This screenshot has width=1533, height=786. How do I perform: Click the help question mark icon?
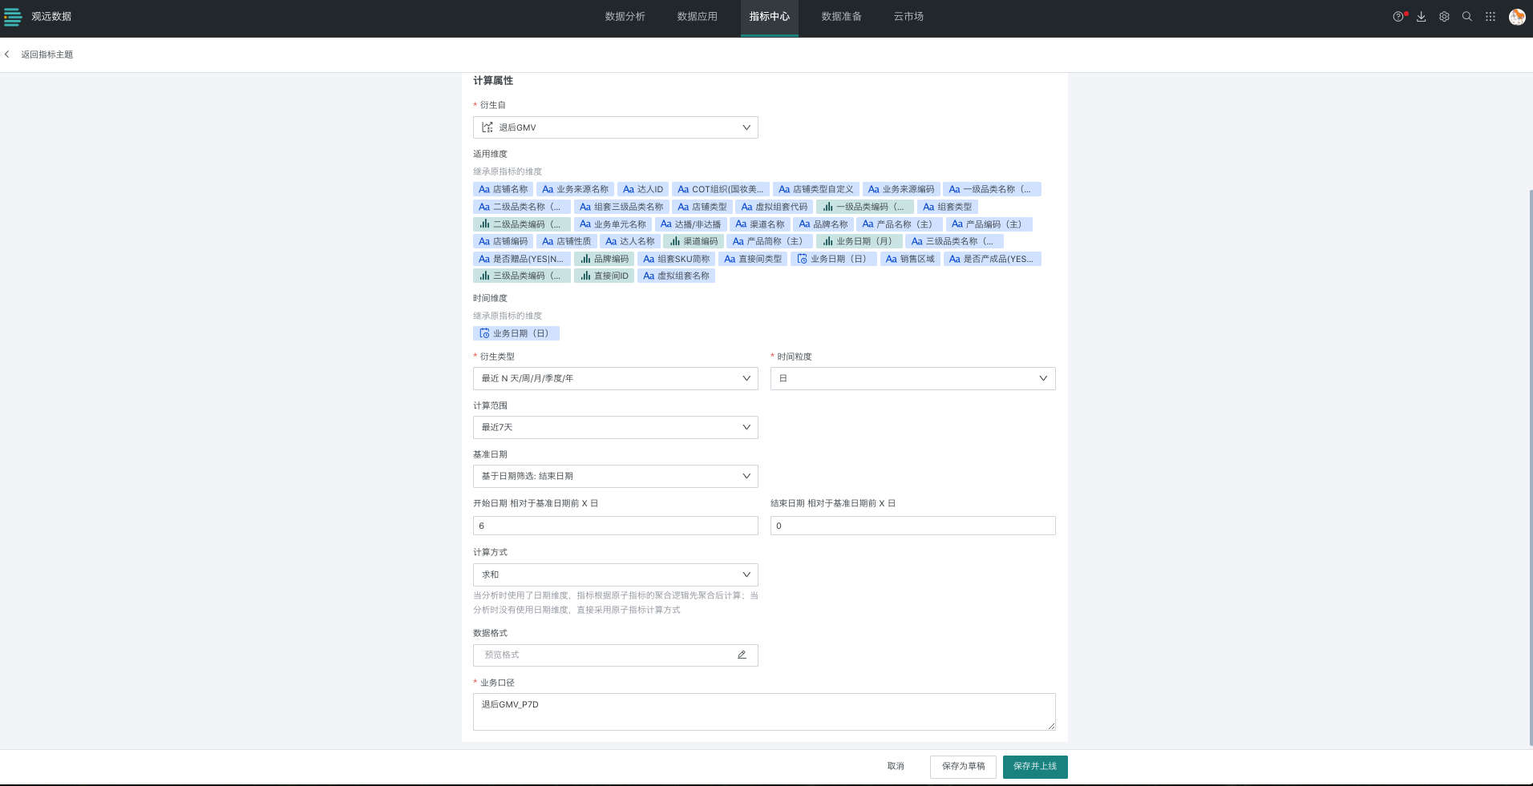click(1397, 17)
